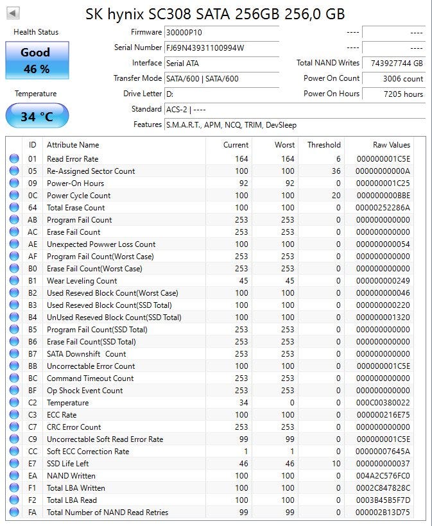Click the status orb for Power Cycle Count
The height and width of the screenshot is (526, 432).
click(14, 195)
